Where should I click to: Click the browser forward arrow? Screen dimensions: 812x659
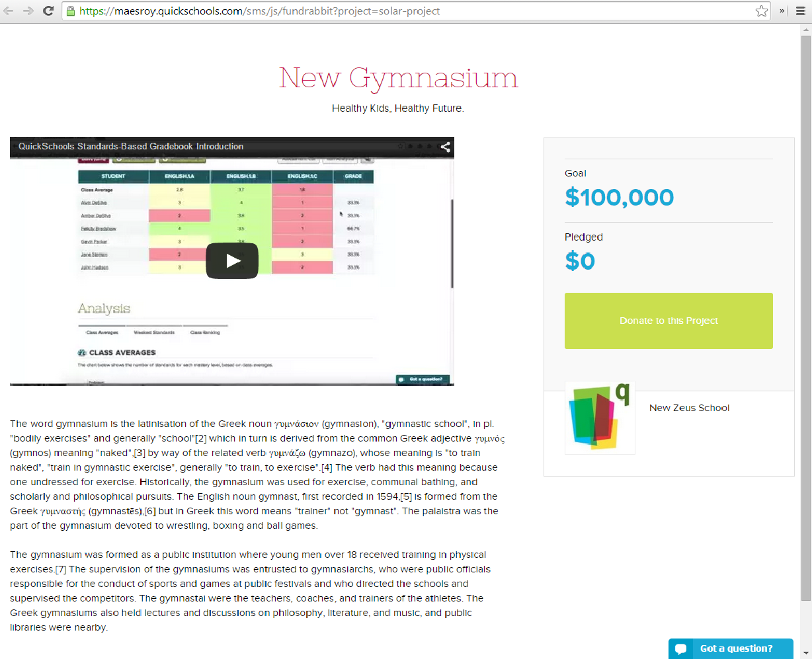pyautogui.click(x=27, y=10)
